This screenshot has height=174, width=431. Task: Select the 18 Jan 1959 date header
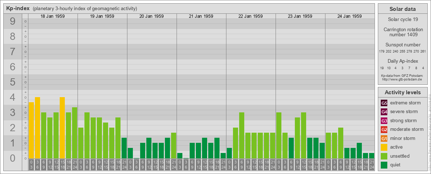click(52, 16)
